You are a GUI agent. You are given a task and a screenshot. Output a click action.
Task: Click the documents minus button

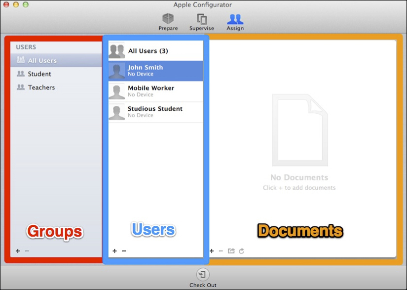pyautogui.click(x=221, y=251)
